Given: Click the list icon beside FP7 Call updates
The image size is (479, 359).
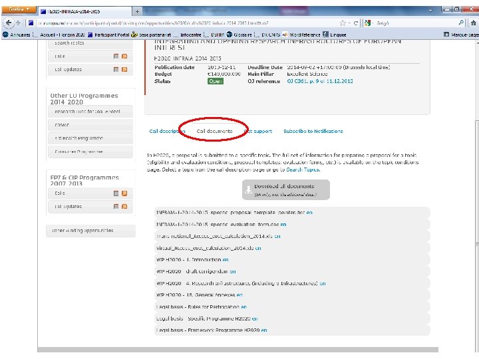Looking at the screenshot, I should [116, 206].
